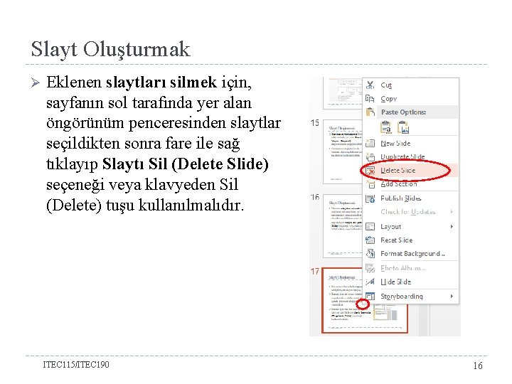
Task: Click the Photo Album icon
Action: (370, 268)
